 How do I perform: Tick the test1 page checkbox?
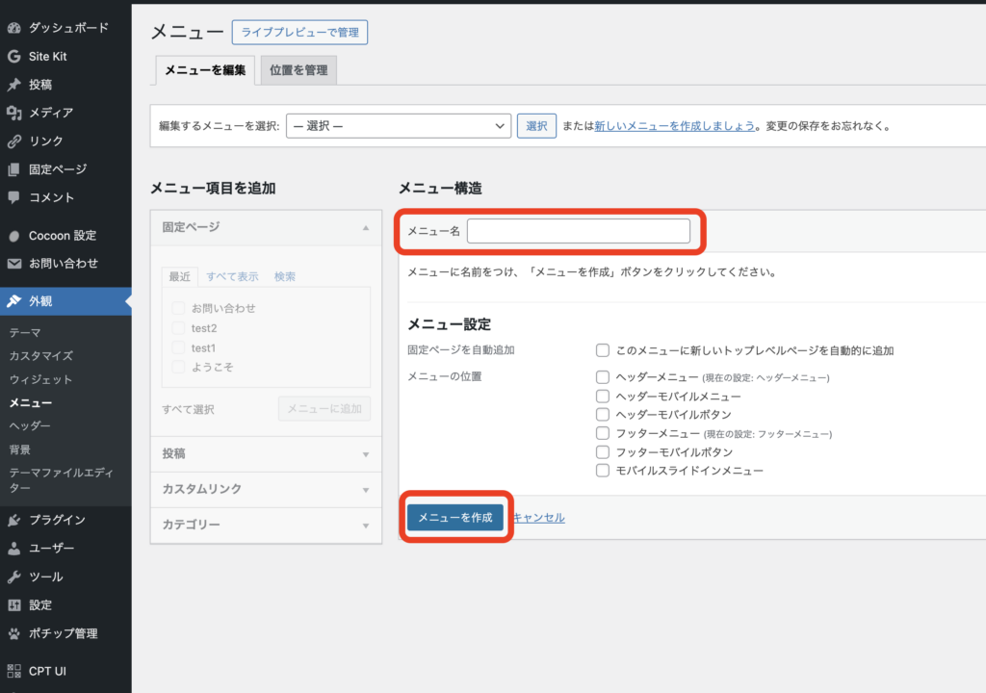click(x=178, y=347)
